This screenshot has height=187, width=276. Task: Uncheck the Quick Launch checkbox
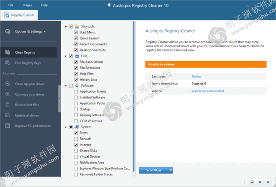(x=76, y=38)
